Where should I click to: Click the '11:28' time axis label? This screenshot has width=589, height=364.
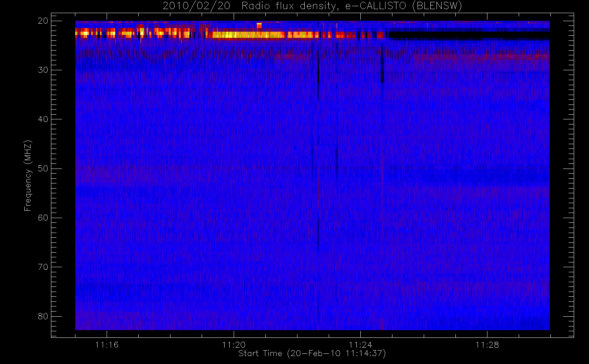pos(487,345)
